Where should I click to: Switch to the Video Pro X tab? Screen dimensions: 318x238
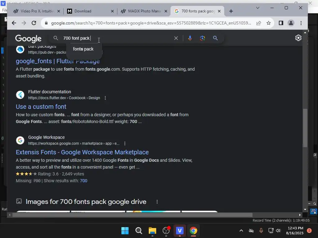[37, 11]
